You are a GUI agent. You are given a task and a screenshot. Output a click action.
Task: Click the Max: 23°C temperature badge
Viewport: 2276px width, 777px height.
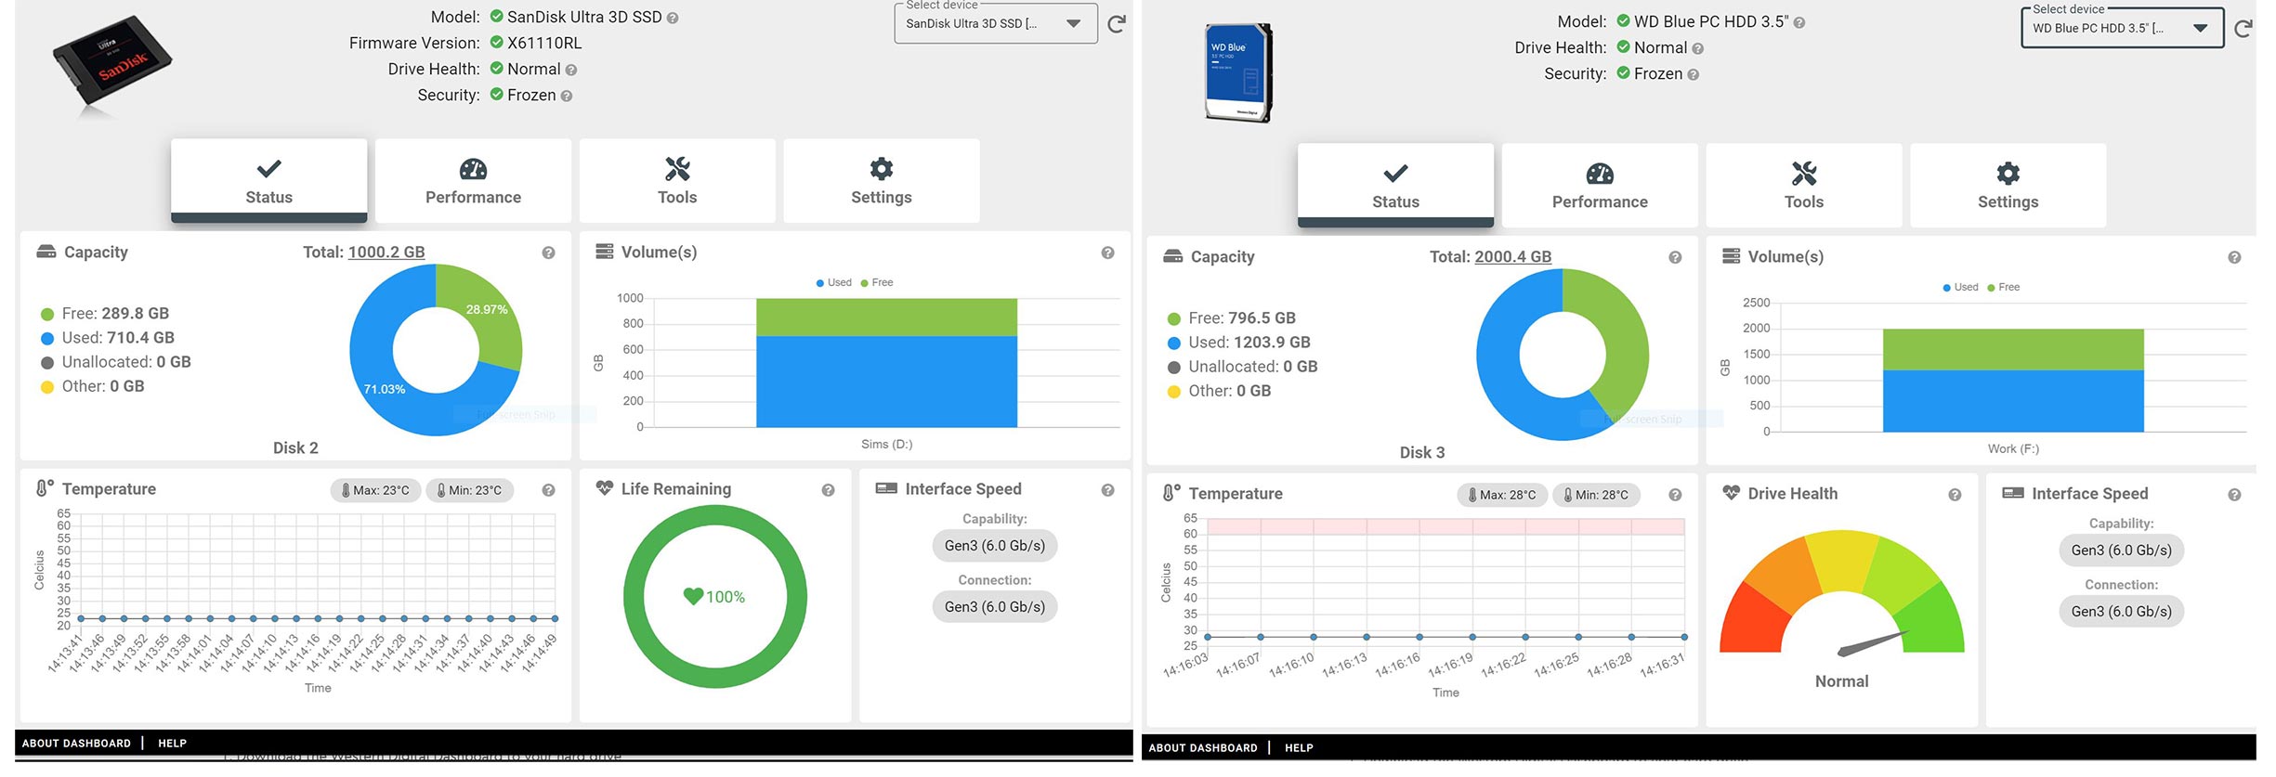coord(375,490)
